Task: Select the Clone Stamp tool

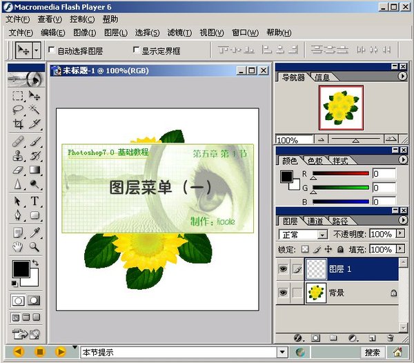Action: tap(18, 156)
